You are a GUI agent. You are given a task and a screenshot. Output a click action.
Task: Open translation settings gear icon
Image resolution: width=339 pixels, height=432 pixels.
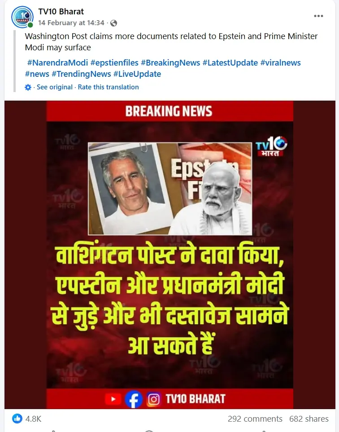(x=28, y=87)
